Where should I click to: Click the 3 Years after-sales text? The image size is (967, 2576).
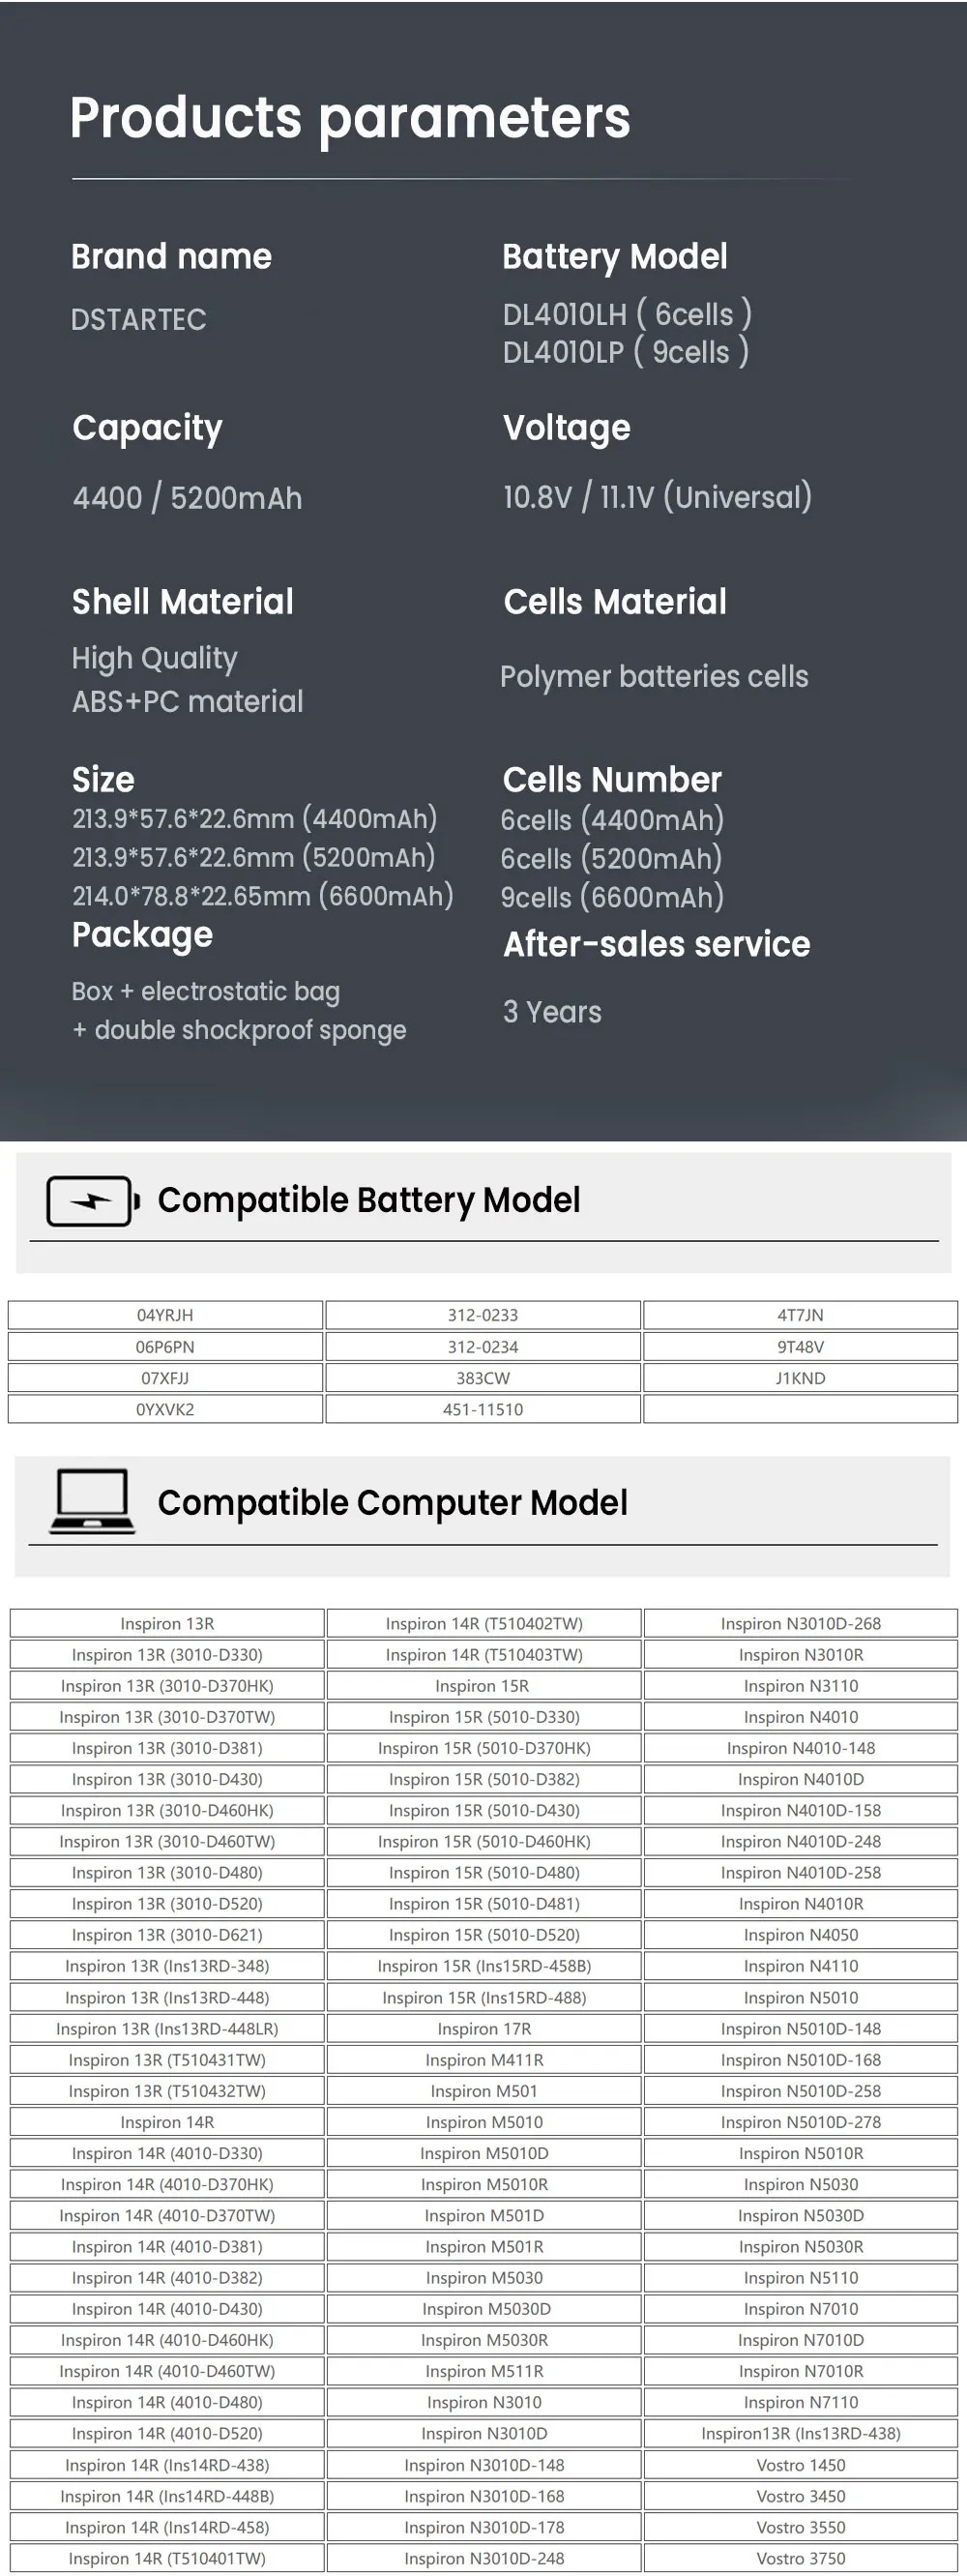pos(552,1012)
